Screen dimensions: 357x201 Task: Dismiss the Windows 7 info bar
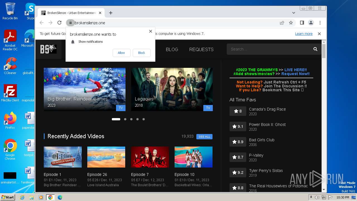click(319, 33)
